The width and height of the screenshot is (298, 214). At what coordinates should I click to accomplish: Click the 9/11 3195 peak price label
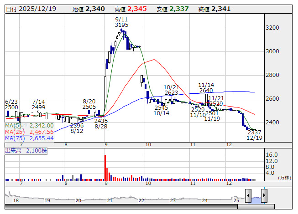(x=121, y=22)
